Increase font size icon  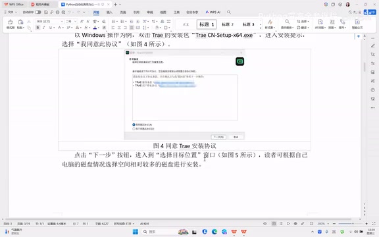point(82,21)
